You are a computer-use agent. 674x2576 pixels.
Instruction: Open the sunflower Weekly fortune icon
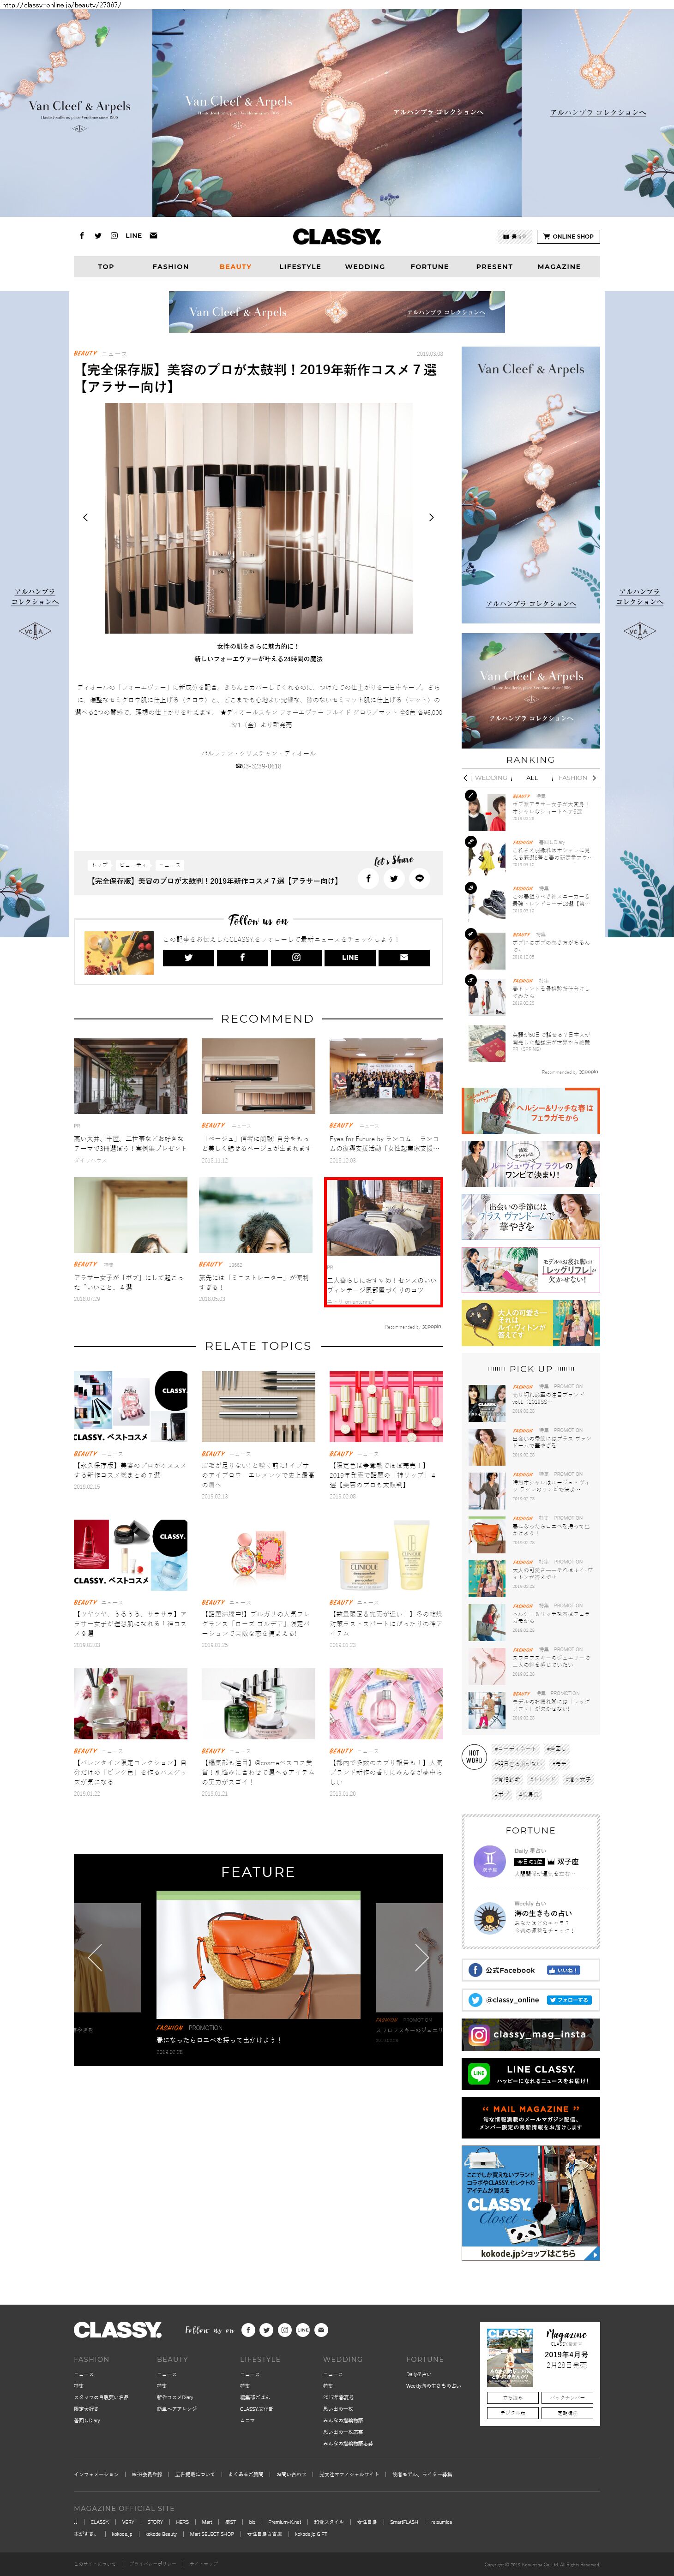tap(489, 1917)
